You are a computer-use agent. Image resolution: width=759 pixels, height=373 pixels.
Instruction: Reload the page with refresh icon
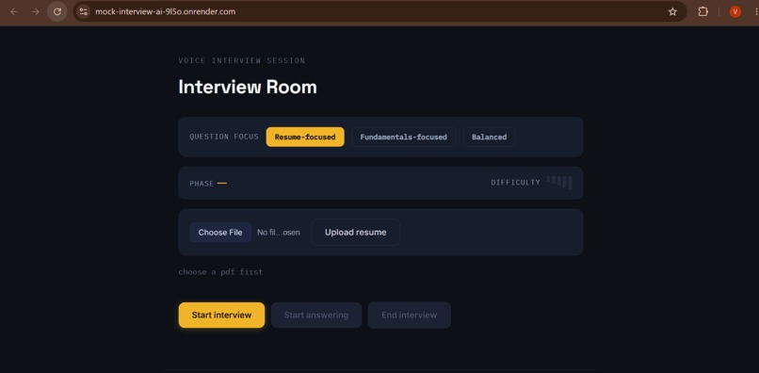click(x=57, y=11)
